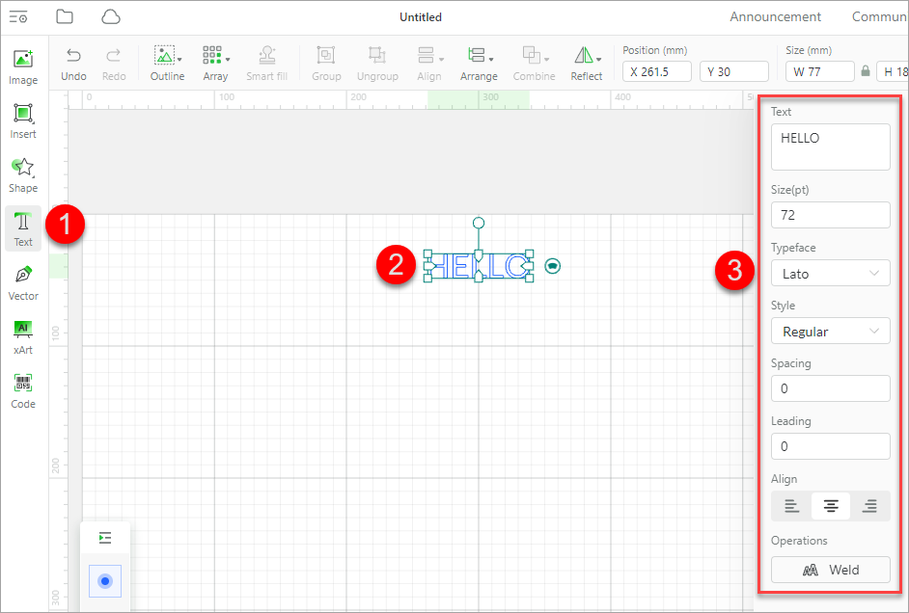
Task: Apply the Reflect tool
Action: coord(586,62)
